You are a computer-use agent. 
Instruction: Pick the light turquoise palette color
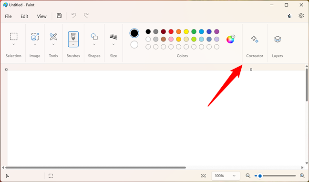pos(201,39)
